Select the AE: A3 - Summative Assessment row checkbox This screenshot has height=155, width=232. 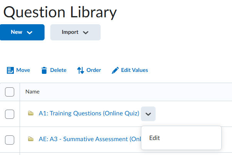(10, 140)
